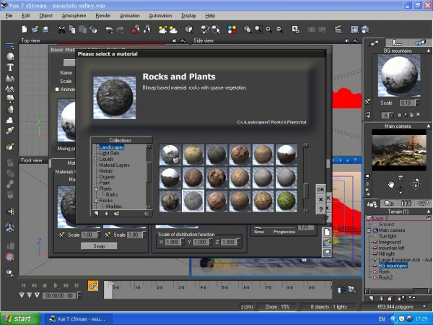This screenshot has width=433, height=325.
Task: Select Landscapes in Collections list
Action: pos(112,147)
